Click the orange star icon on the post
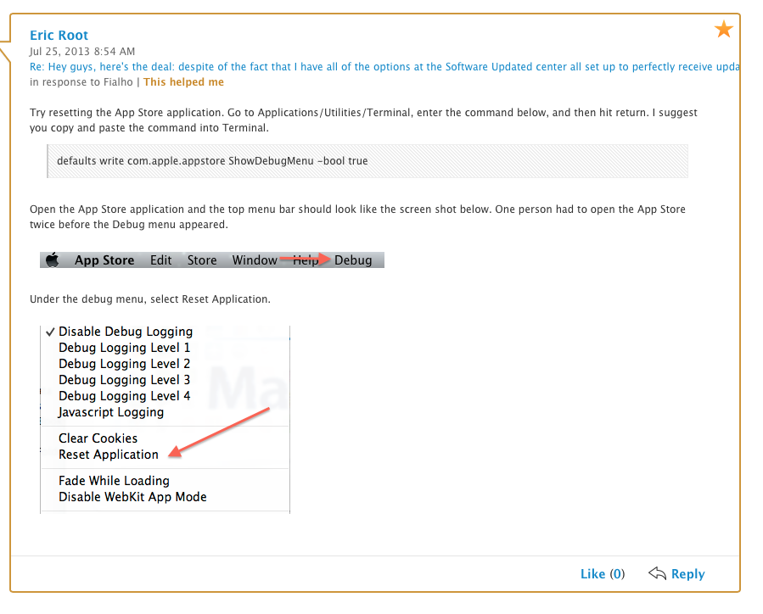This screenshot has width=763, height=614. pyautogui.click(x=724, y=29)
